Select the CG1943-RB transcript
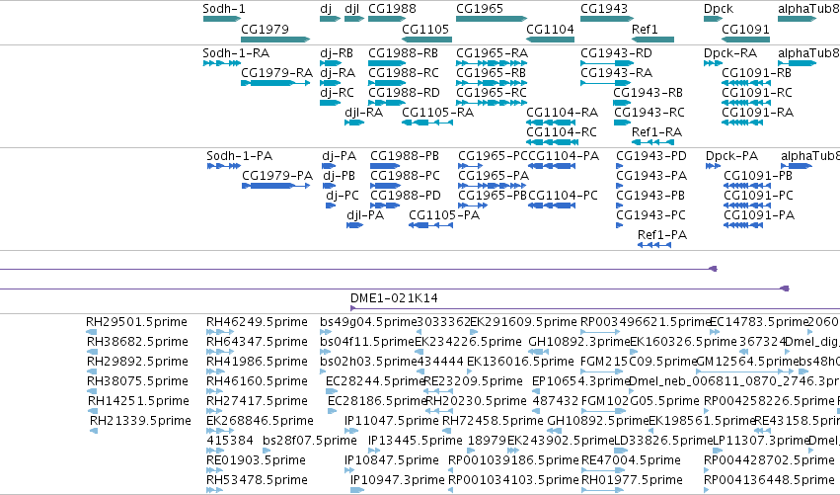This screenshot has height=495, width=840. (622, 103)
